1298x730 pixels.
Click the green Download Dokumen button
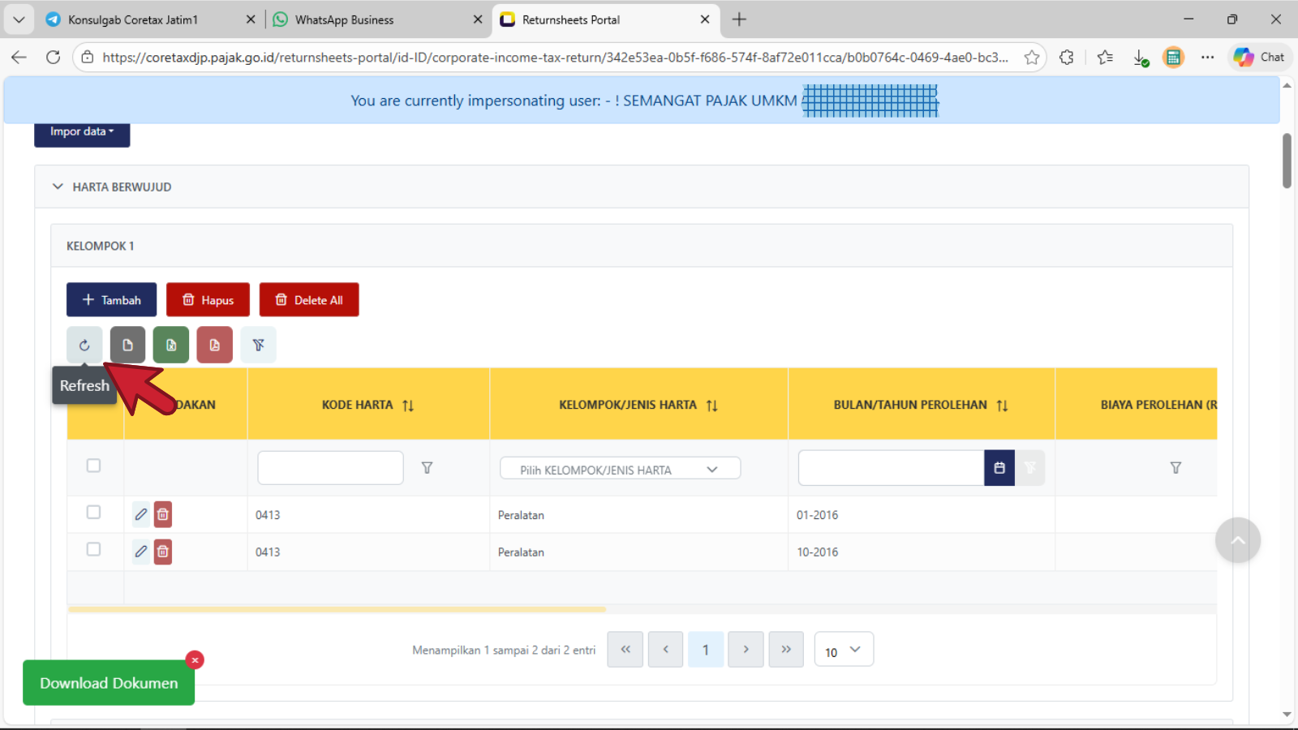[x=109, y=683]
